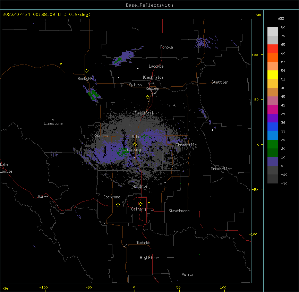The width and height of the screenshot is (299, 292).
Task: Pick the orange swatch between 60 and 57
Action: click(273, 57)
